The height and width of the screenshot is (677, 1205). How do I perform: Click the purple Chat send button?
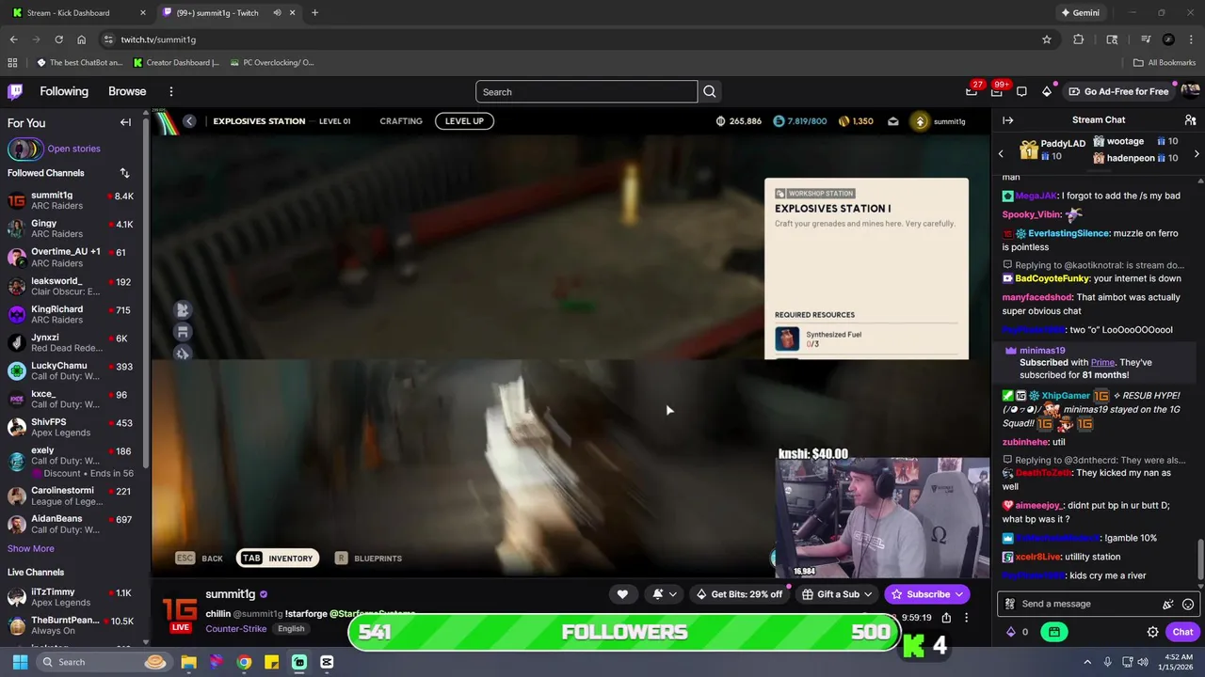click(1182, 632)
